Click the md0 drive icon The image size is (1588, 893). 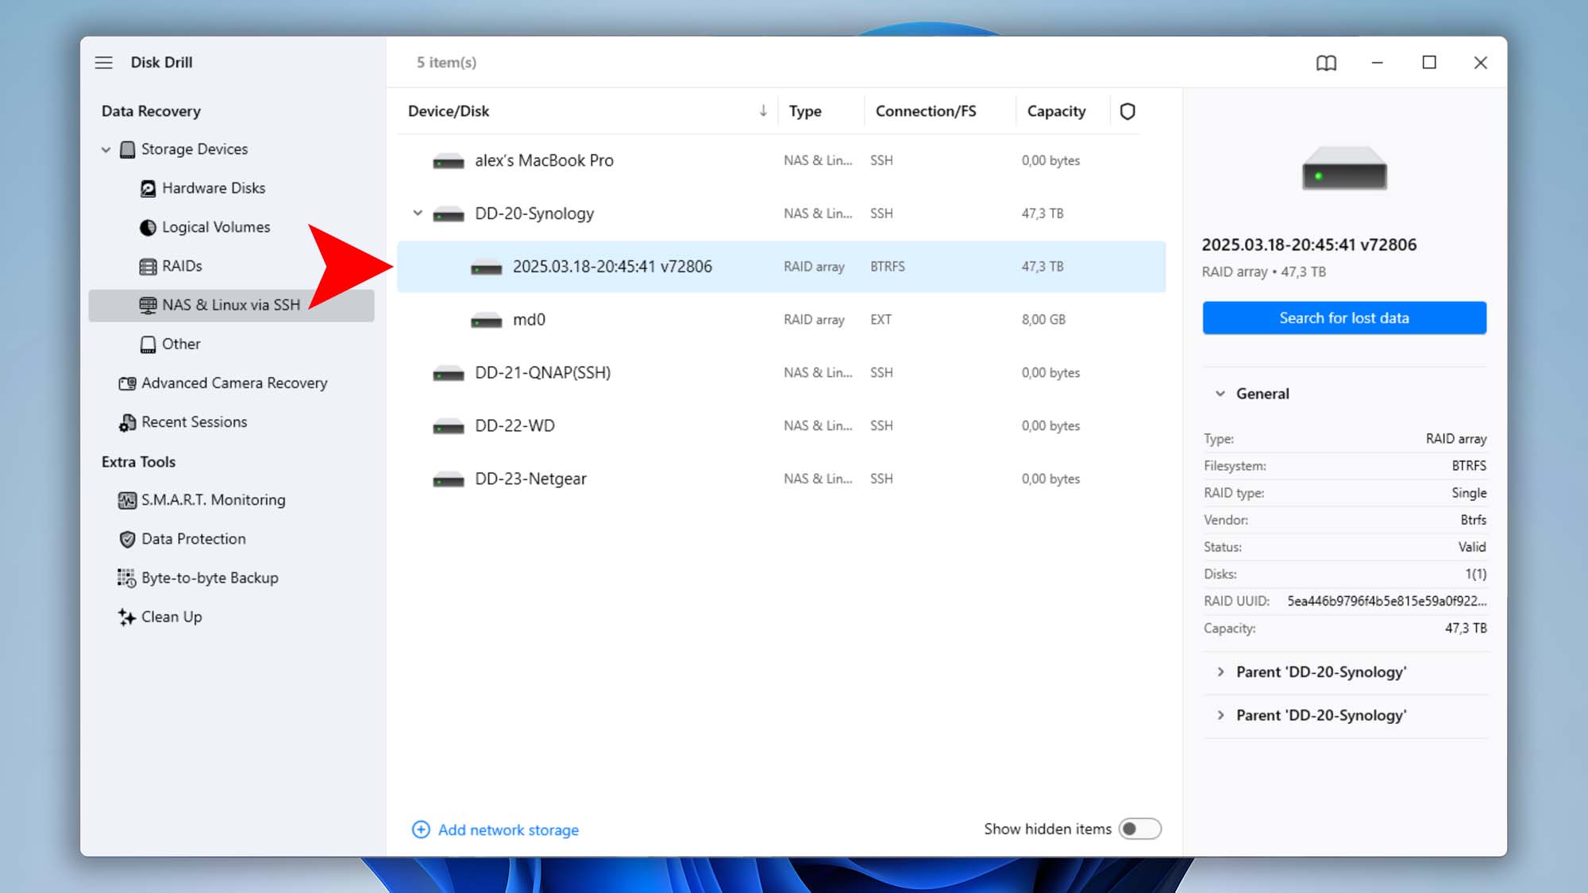click(x=486, y=321)
